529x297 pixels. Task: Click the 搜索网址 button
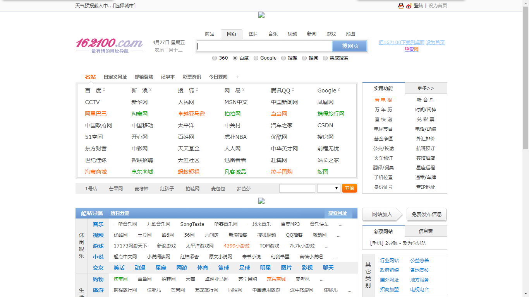tap(337, 213)
